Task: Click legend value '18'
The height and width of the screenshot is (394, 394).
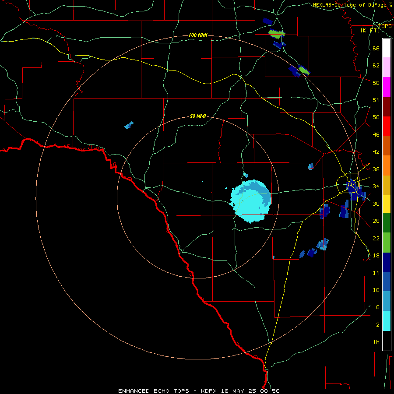Action: [376, 256]
